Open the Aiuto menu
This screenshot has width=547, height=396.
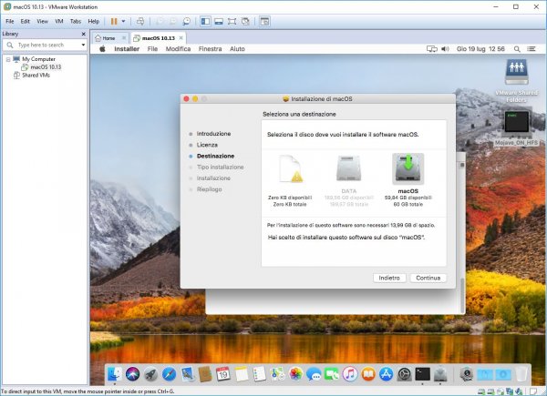click(237, 49)
